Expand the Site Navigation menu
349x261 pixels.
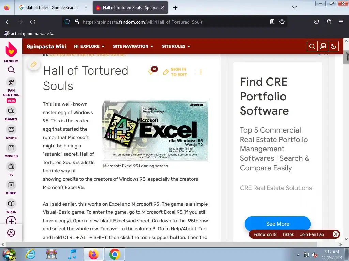[x=133, y=46]
